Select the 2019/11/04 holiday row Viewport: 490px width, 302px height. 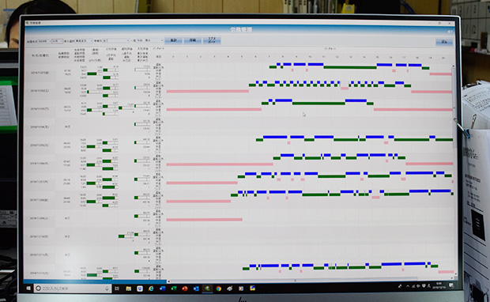[x=40, y=127]
